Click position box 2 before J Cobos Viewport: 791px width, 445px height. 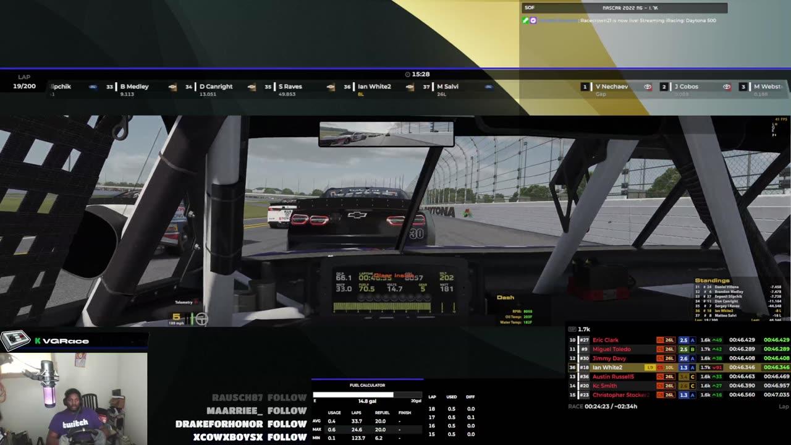click(x=664, y=87)
